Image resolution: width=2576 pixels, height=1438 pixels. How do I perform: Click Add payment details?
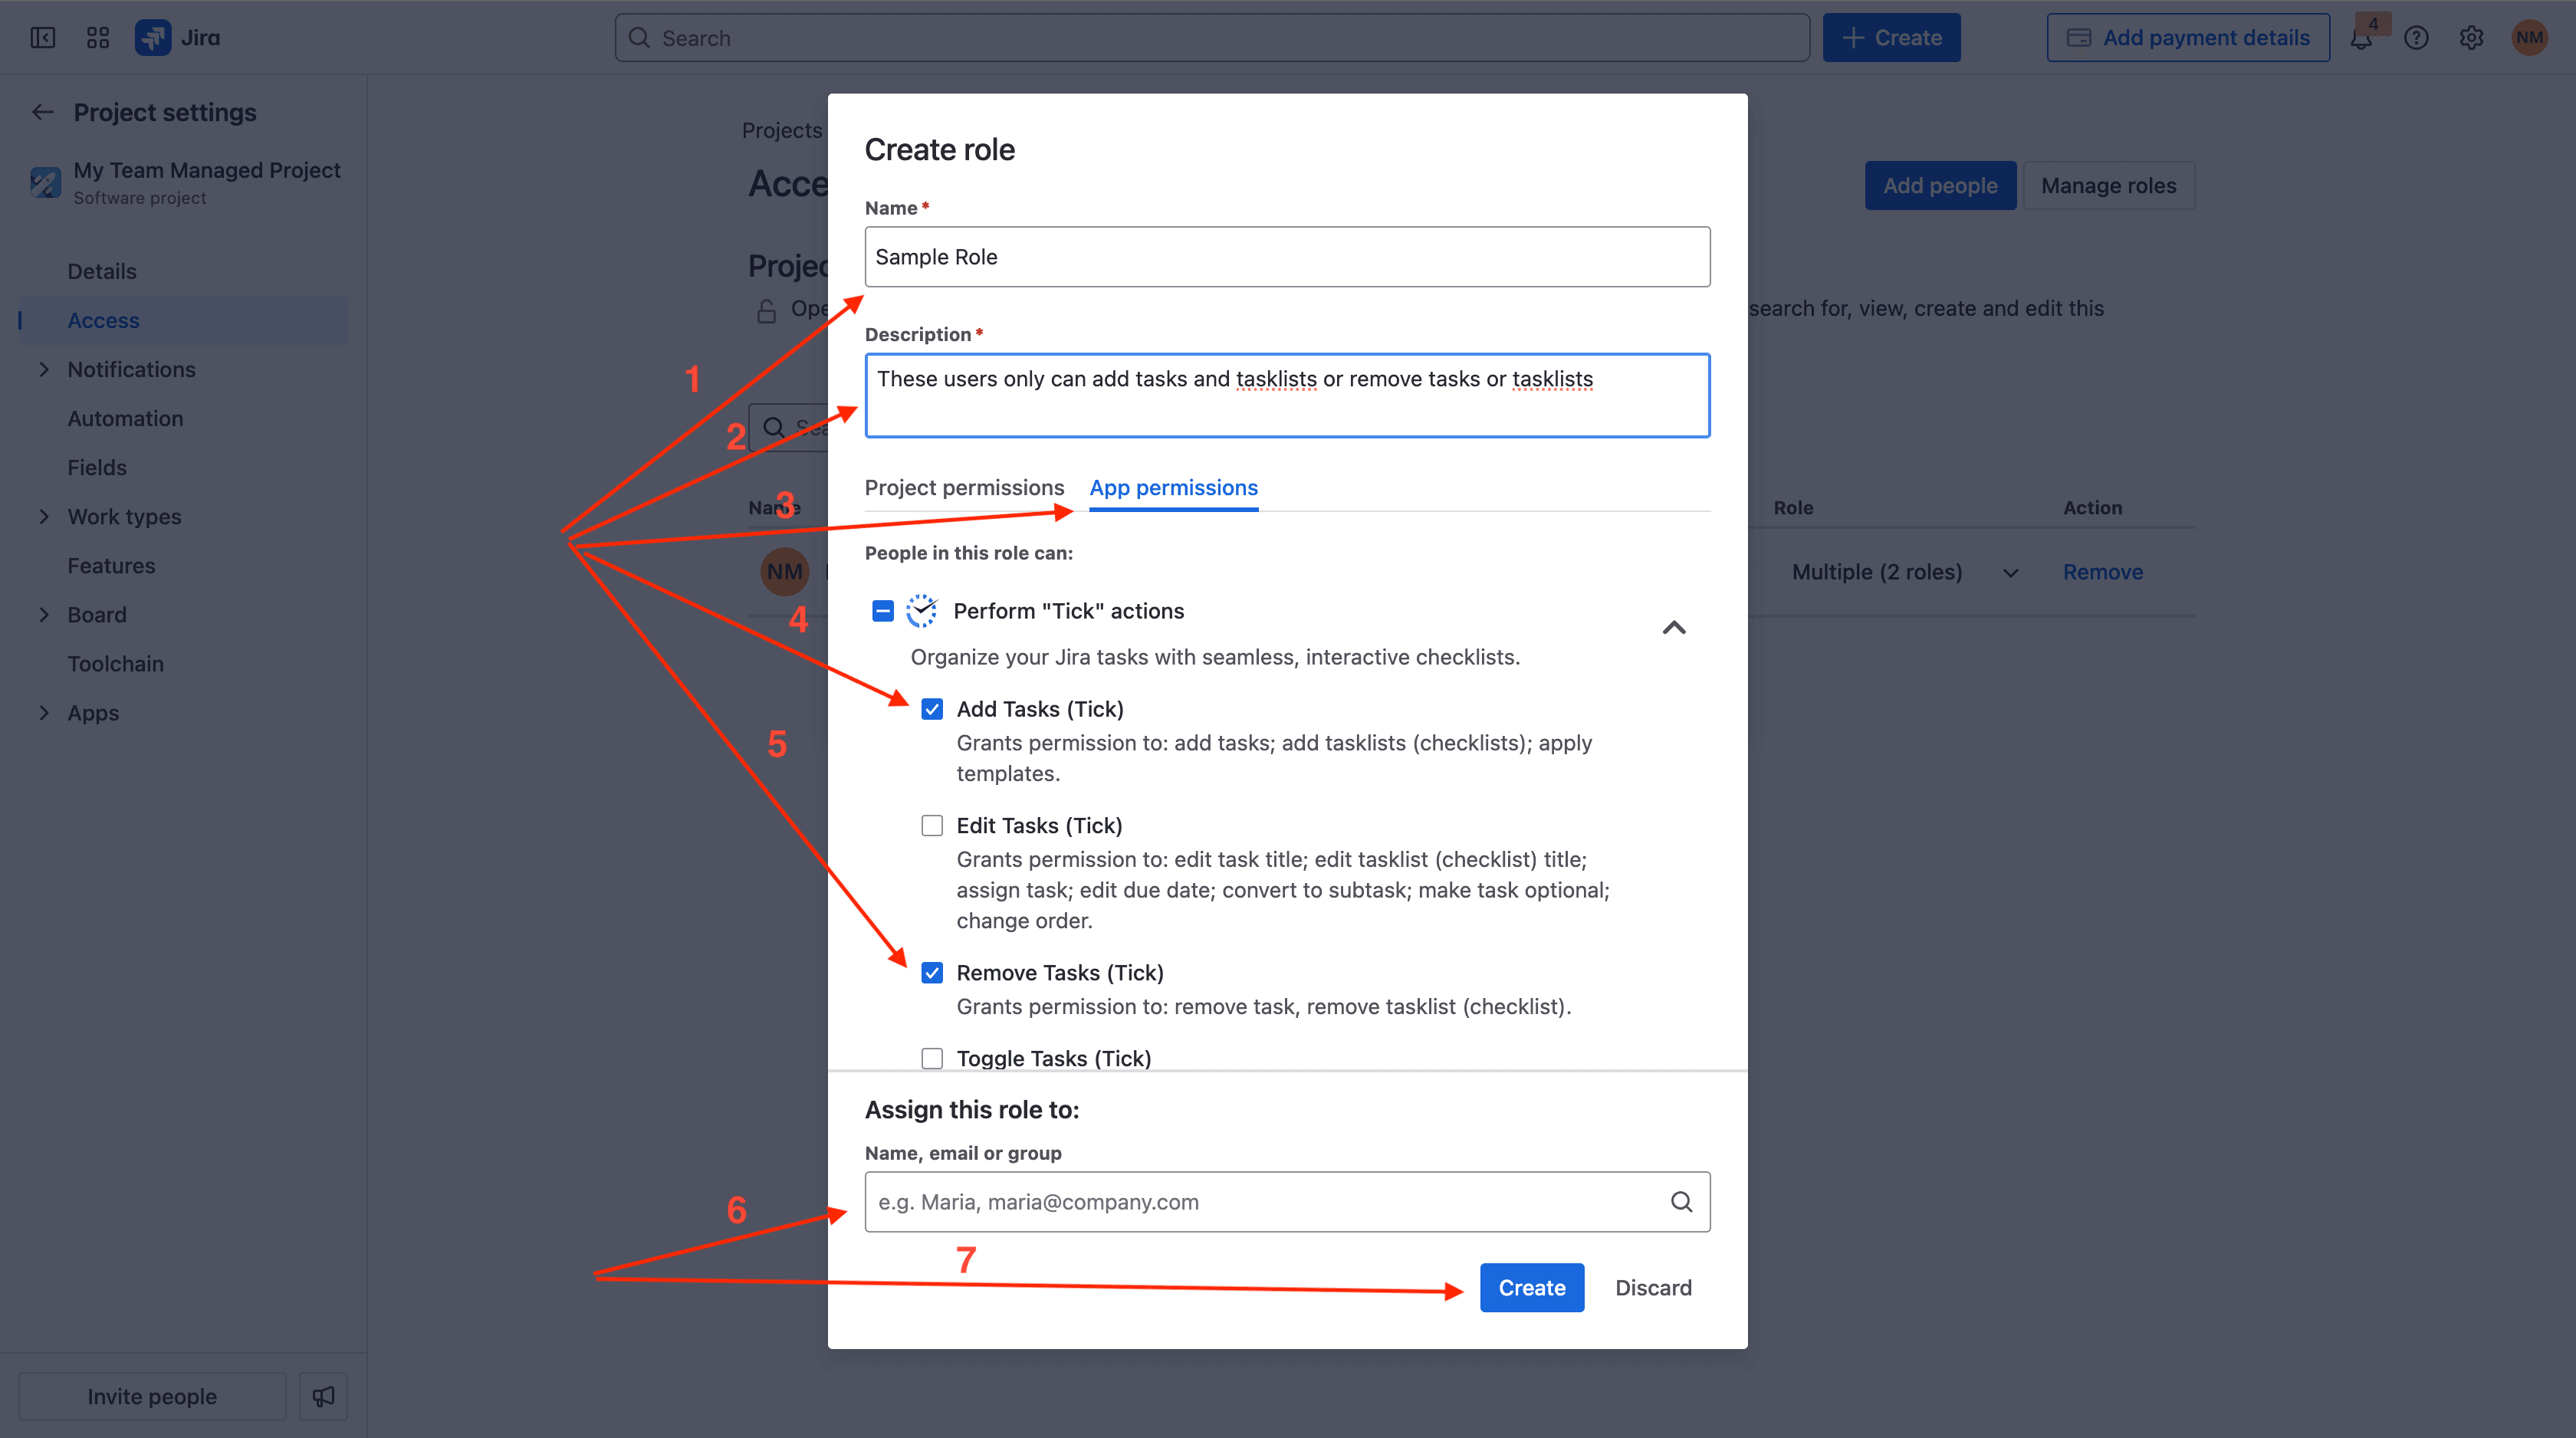click(2188, 38)
